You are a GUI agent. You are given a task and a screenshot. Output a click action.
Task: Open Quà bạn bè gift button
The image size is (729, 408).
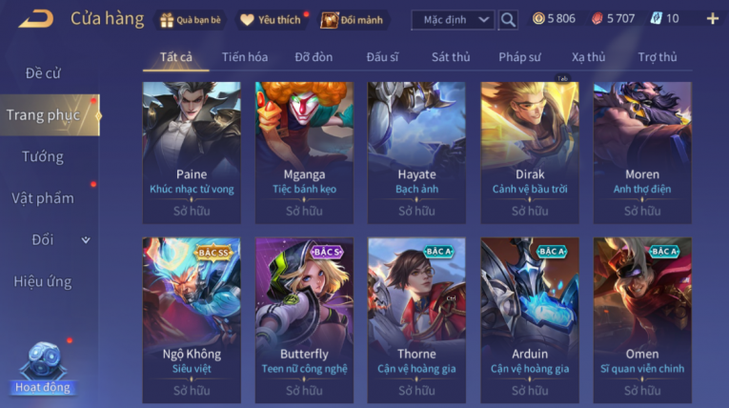(x=191, y=20)
